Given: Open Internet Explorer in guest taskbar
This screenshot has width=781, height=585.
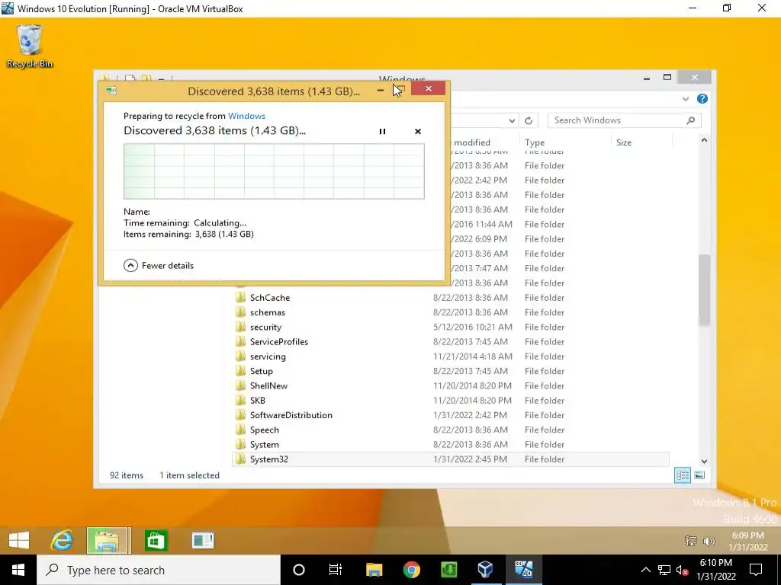Looking at the screenshot, I should (62, 540).
